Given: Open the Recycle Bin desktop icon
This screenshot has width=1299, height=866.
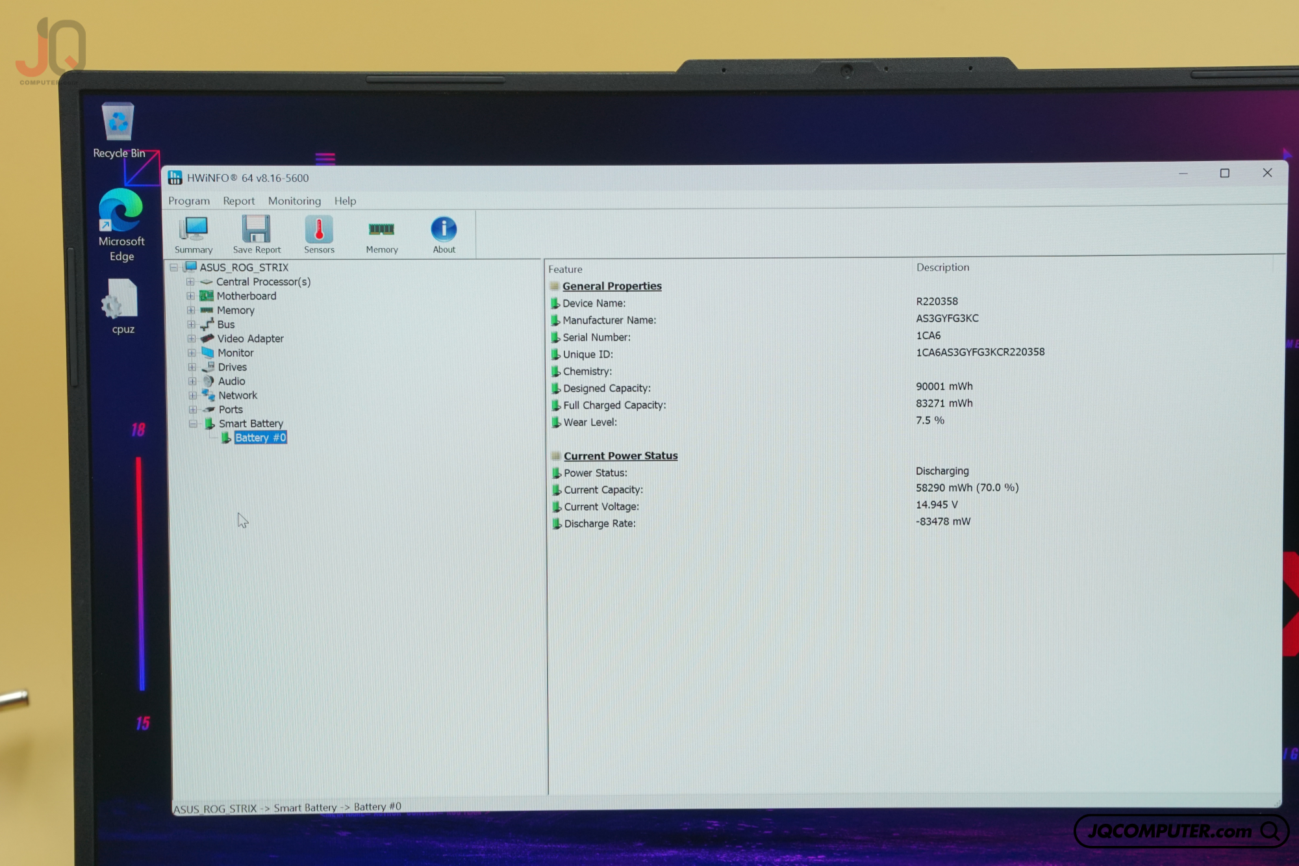Looking at the screenshot, I should (x=119, y=130).
